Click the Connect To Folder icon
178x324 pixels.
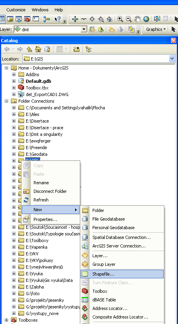(76, 49)
